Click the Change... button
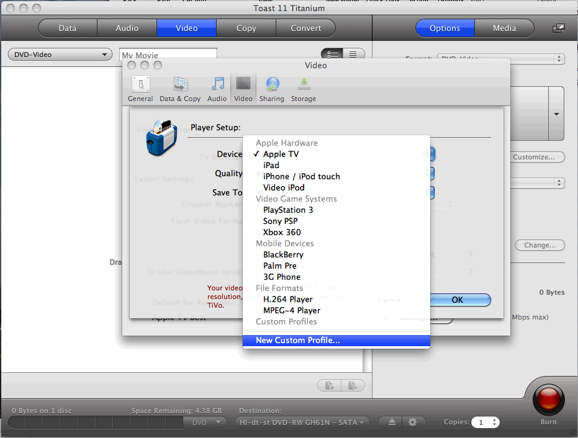The image size is (578, 438). 540,245
